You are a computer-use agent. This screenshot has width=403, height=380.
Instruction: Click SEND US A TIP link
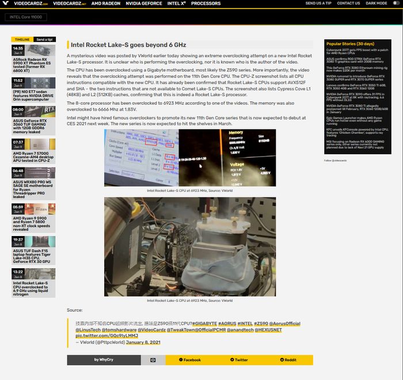318,3
